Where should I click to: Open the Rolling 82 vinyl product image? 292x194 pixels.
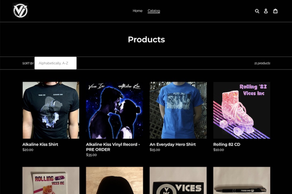point(50,180)
